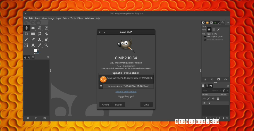Toggle lock pixels brush icon
Screen dimensions: 254x131
(208, 99)
